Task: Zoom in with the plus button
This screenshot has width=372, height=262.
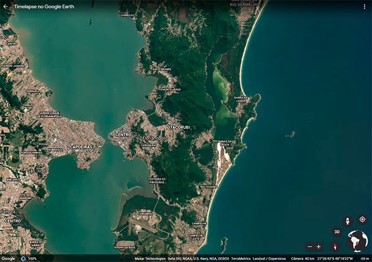Action: (319, 247)
